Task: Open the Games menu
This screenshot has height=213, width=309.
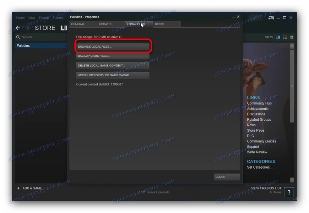Action: pos(58,18)
